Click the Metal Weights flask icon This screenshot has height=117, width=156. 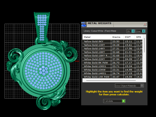pyautogui.click(x=84, y=24)
